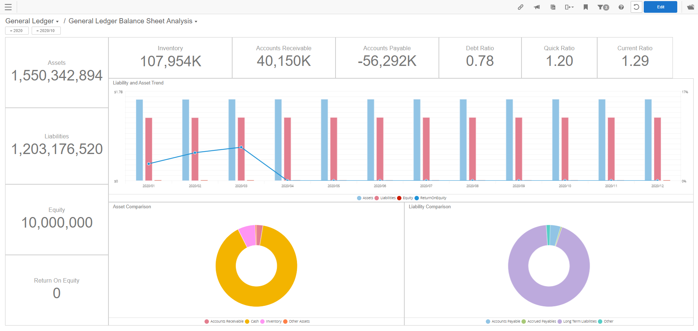698x331 pixels.
Task: Expand the export options dropdown arrow
Action: pyautogui.click(x=572, y=7)
